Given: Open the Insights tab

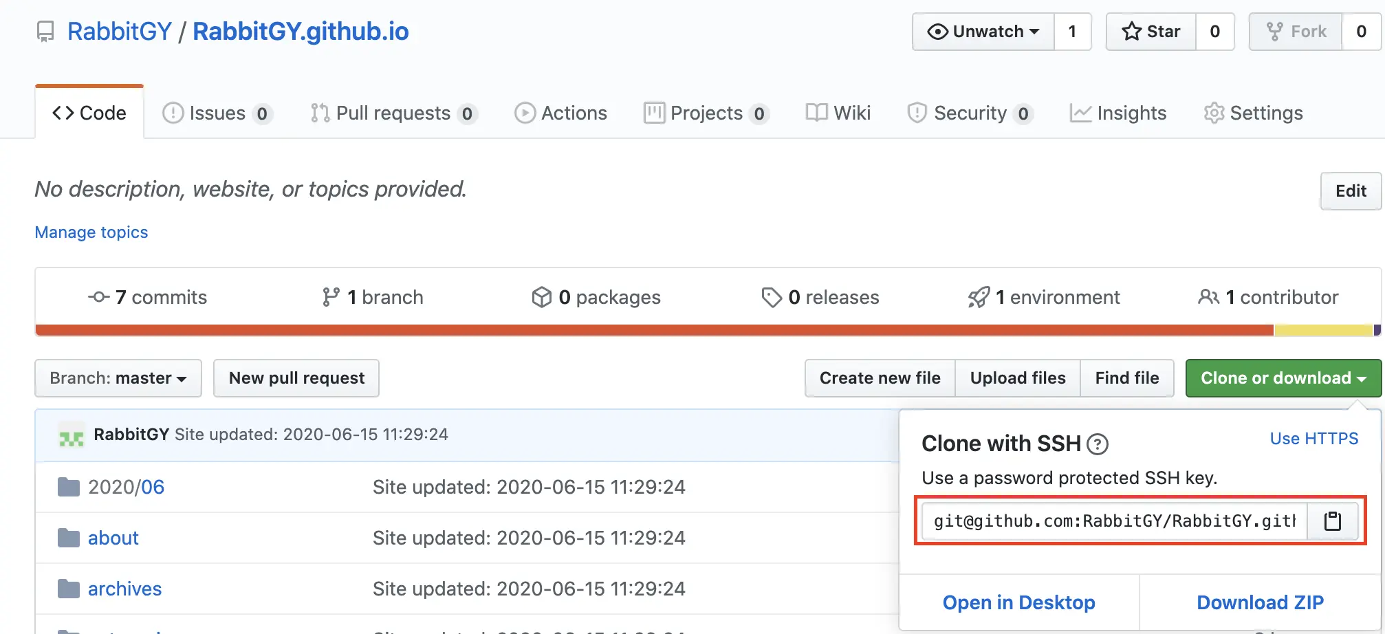Looking at the screenshot, I should click(x=1118, y=113).
